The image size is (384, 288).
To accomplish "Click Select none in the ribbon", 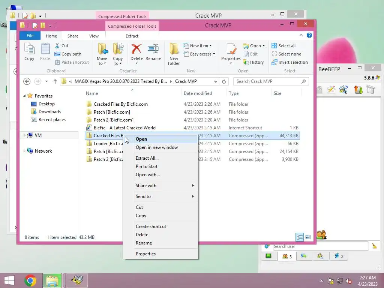I will tap(286, 54).
